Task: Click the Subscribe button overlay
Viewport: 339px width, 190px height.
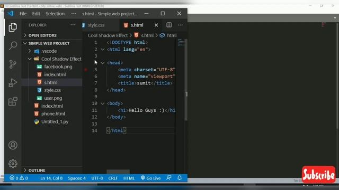Action: coord(318,174)
